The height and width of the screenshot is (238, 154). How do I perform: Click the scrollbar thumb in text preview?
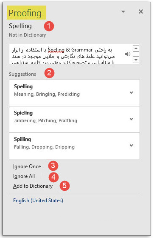136,54
